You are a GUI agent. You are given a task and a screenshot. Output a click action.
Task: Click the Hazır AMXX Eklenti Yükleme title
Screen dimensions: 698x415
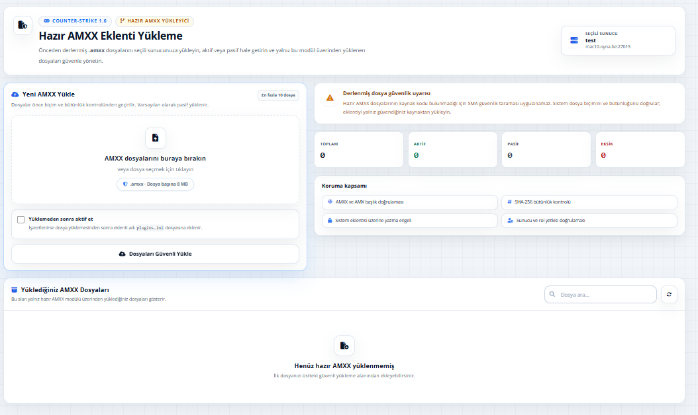click(x=111, y=36)
